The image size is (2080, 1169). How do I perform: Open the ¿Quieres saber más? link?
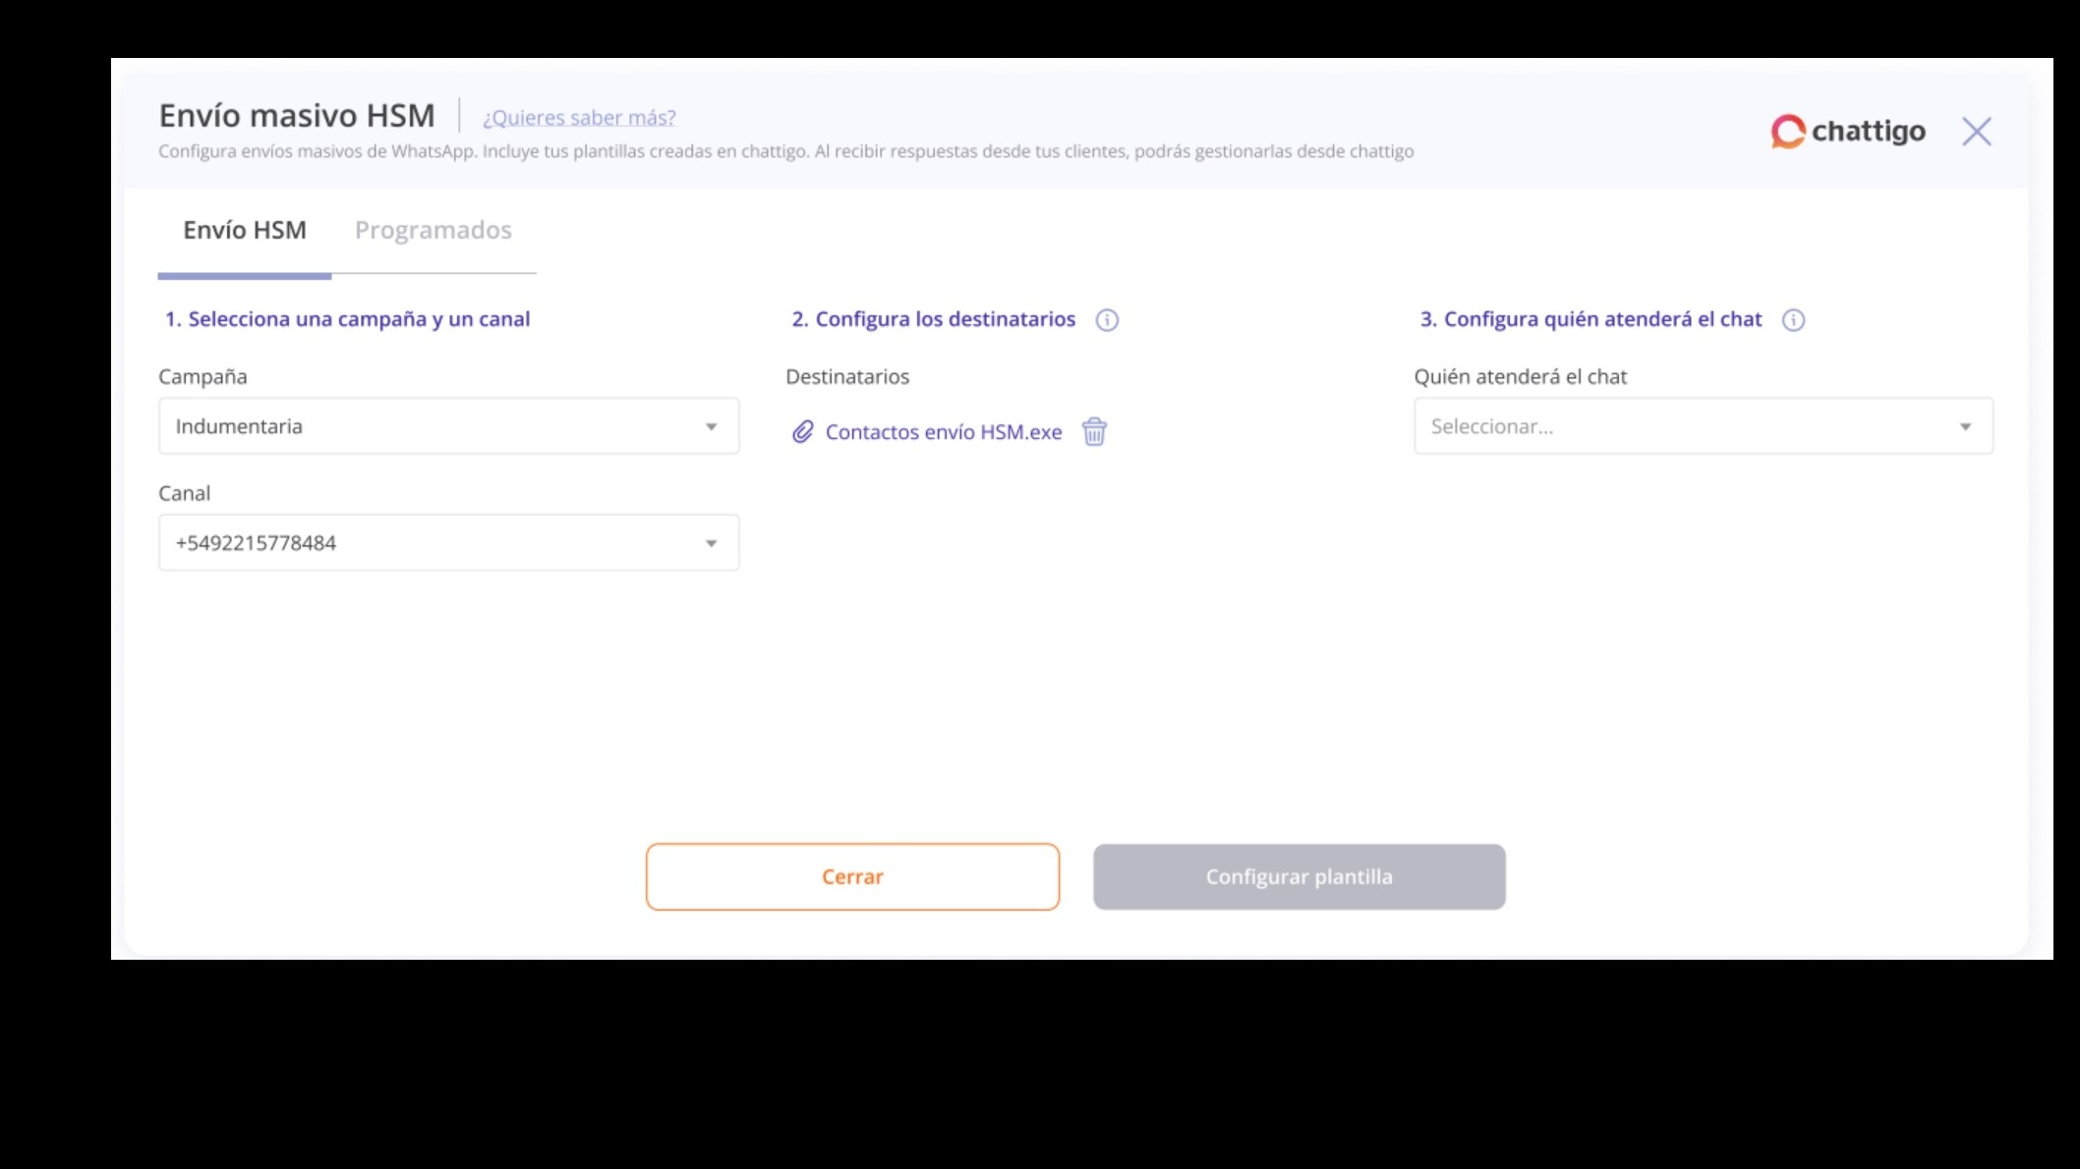tap(579, 118)
